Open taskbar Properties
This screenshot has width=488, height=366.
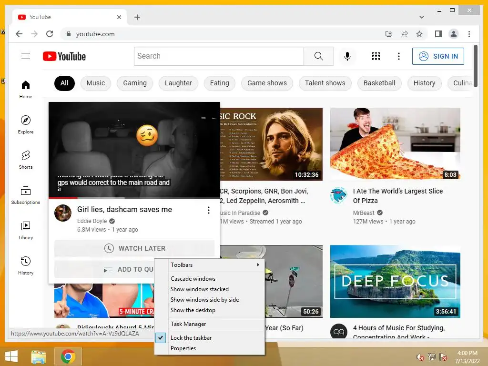(x=210, y=348)
